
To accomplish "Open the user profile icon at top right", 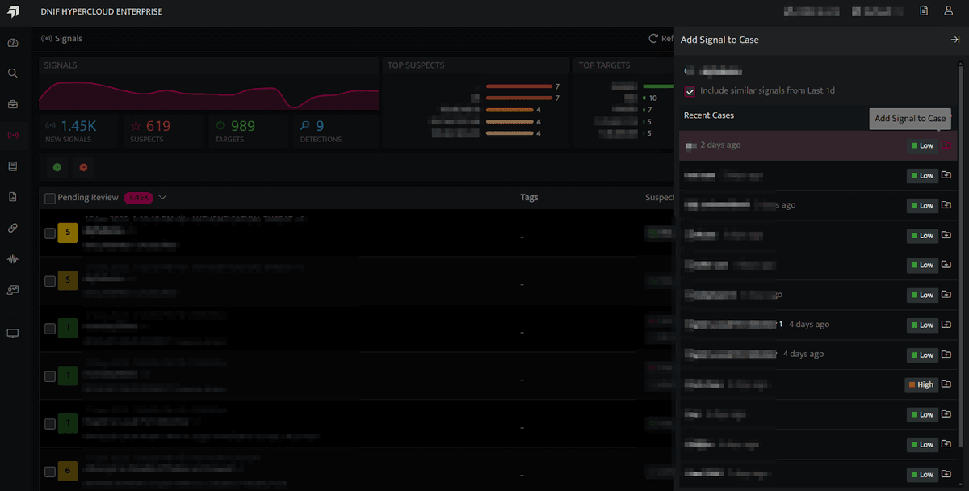I will (x=949, y=10).
